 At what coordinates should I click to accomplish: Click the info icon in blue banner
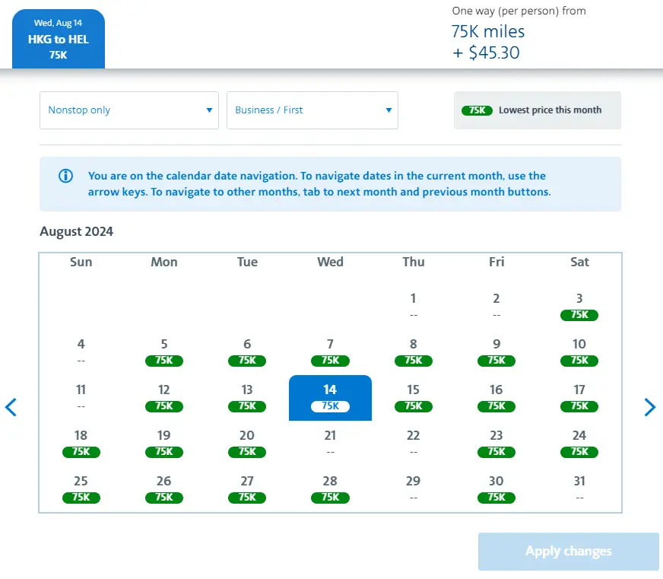(x=66, y=176)
